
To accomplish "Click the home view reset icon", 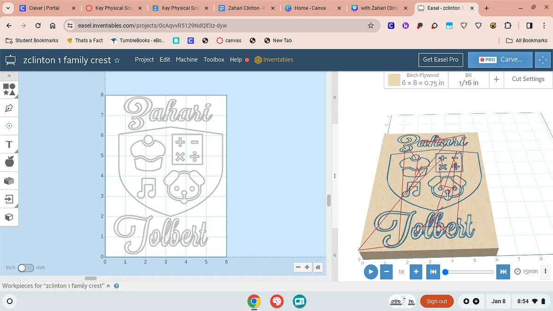I will (x=318, y=267).
